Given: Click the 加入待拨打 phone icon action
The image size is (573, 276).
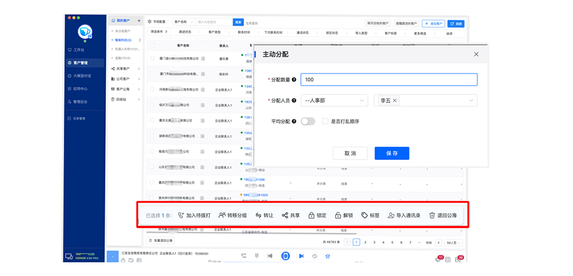Looking at the screenshot, I should 194,215.
